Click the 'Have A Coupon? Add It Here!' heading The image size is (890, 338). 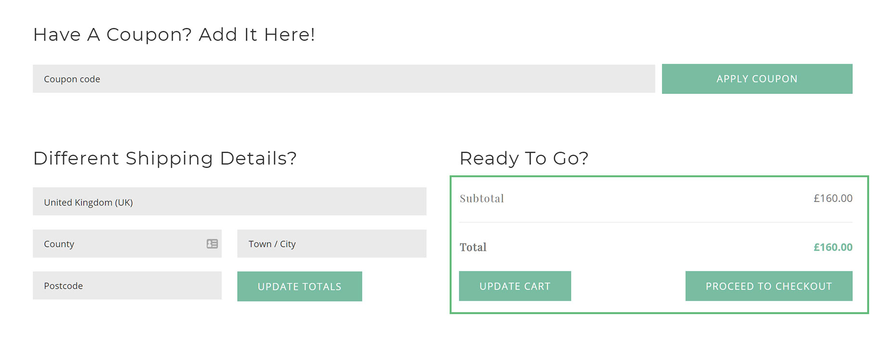174,35
